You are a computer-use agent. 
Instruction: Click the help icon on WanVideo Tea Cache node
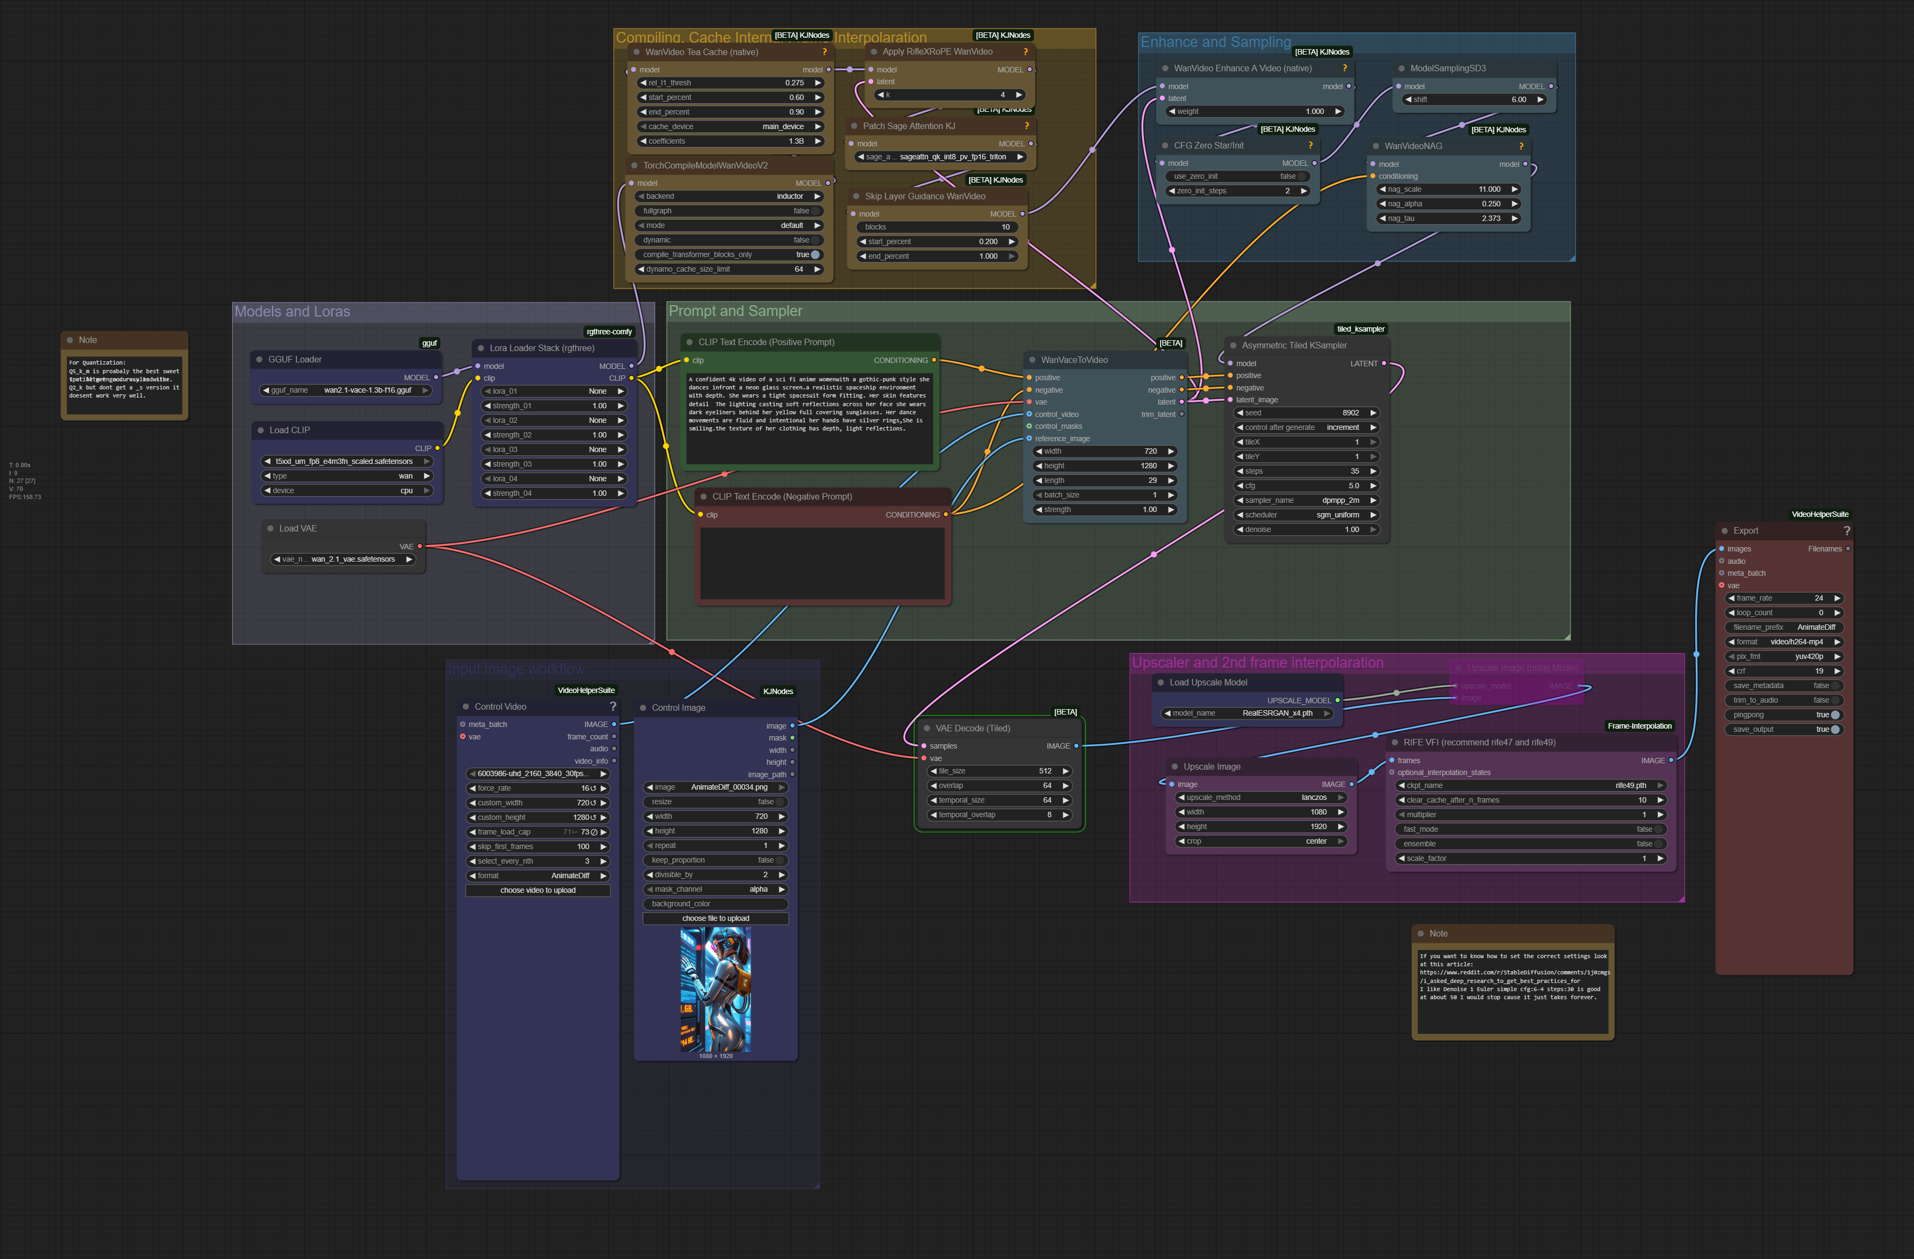[x=824, y=51]
